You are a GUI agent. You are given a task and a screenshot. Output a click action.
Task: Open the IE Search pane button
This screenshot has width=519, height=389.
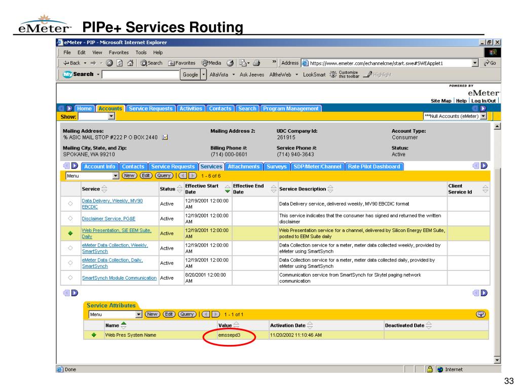coord(151,63)
